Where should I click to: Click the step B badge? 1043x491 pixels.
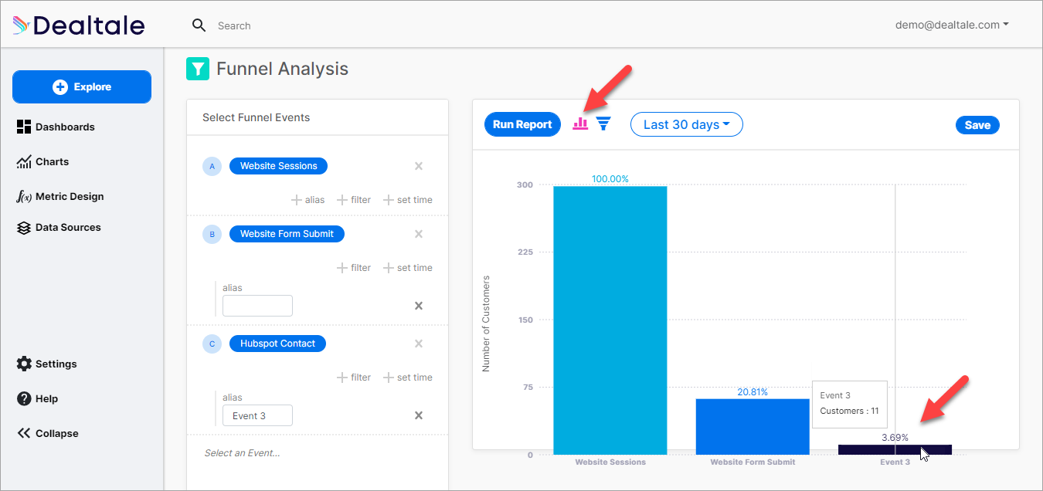(212, 234)
